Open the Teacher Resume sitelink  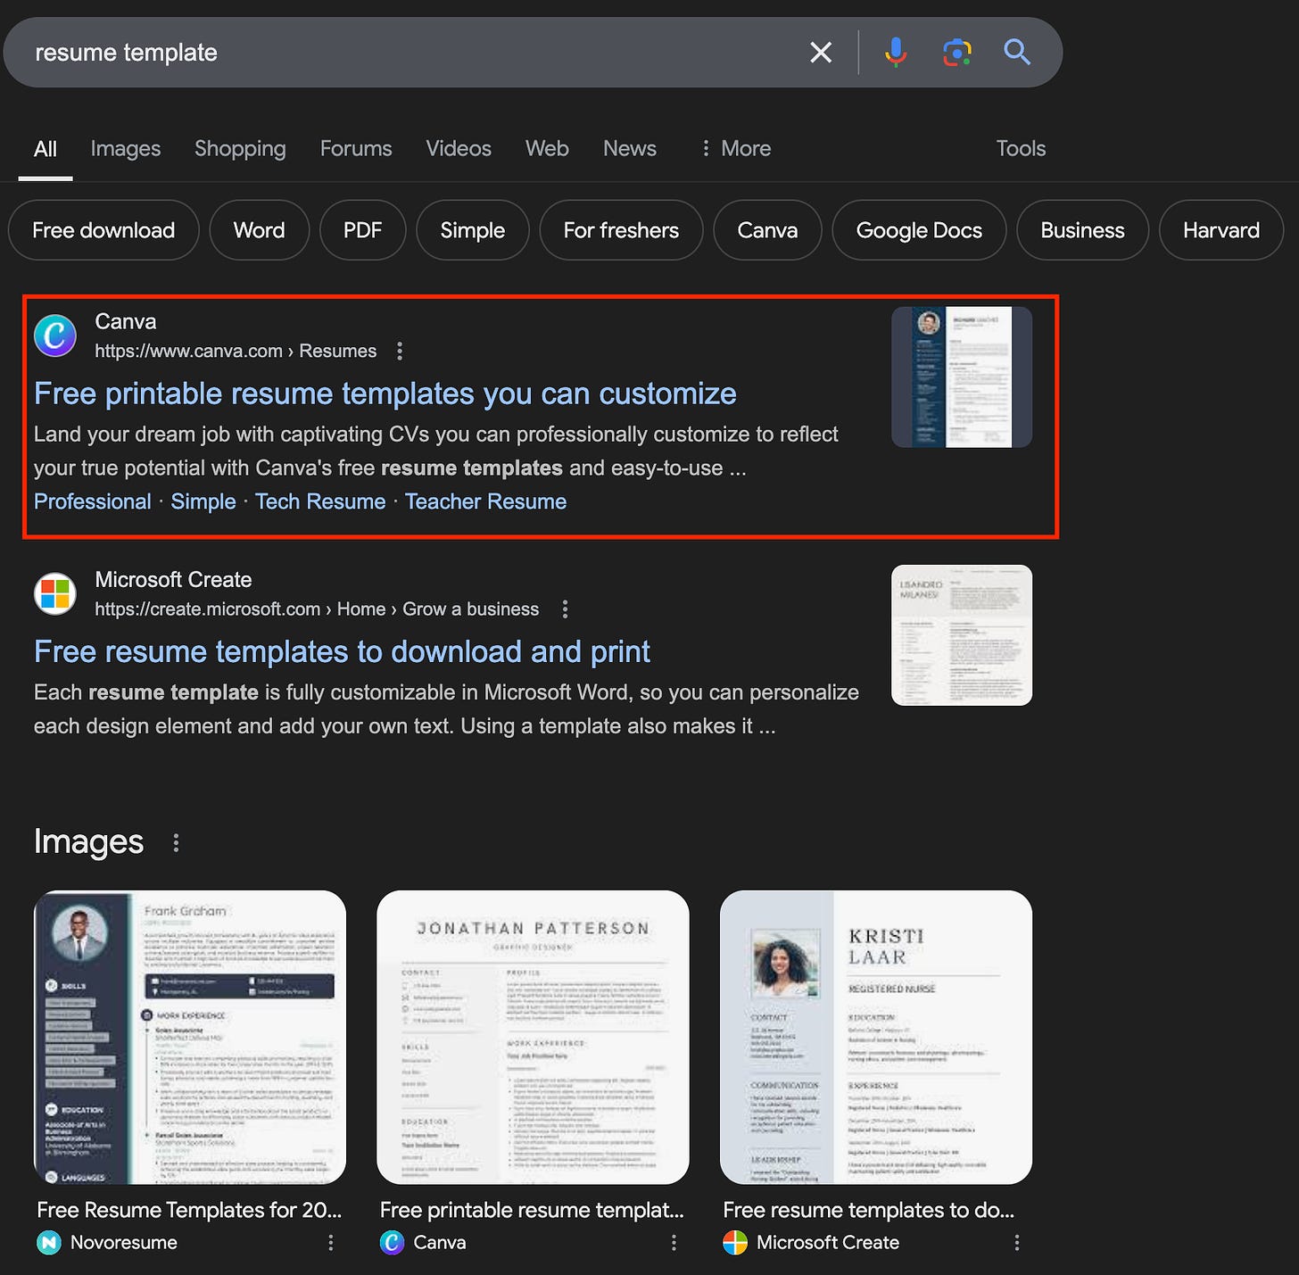pos(486,501)
